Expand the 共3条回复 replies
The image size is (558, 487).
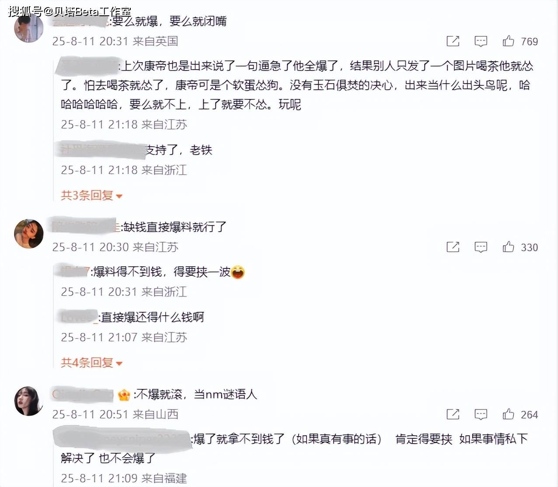click(x=91, y=195)
